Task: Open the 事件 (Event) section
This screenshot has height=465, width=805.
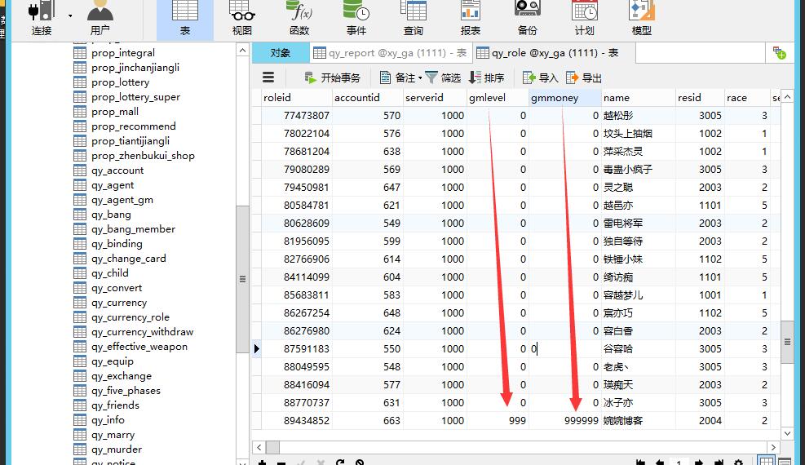Action: click(356, 19)
